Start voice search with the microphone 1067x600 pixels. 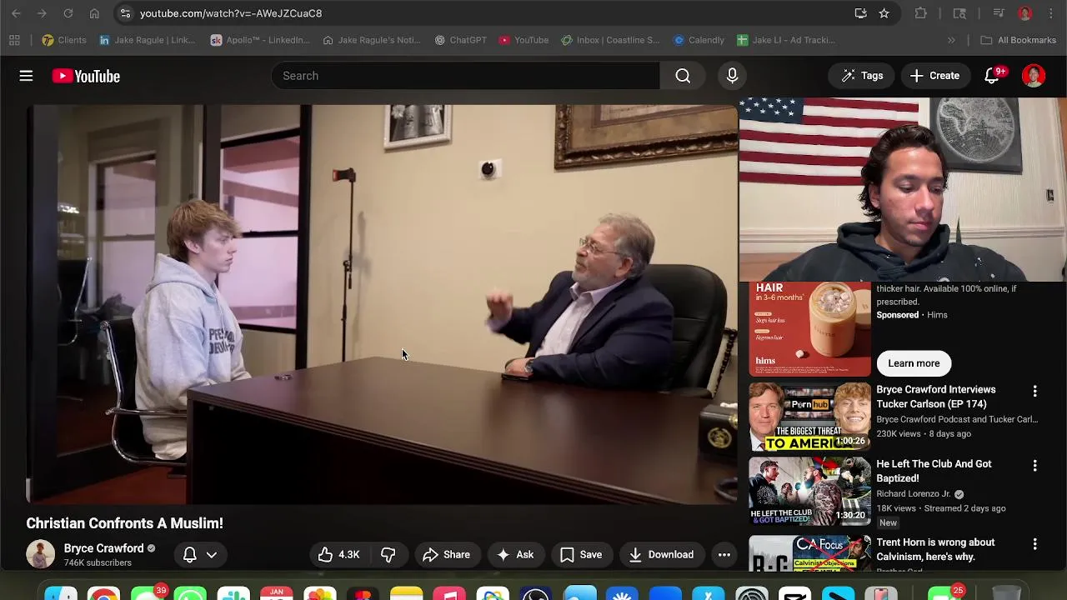tap(732, 76)
